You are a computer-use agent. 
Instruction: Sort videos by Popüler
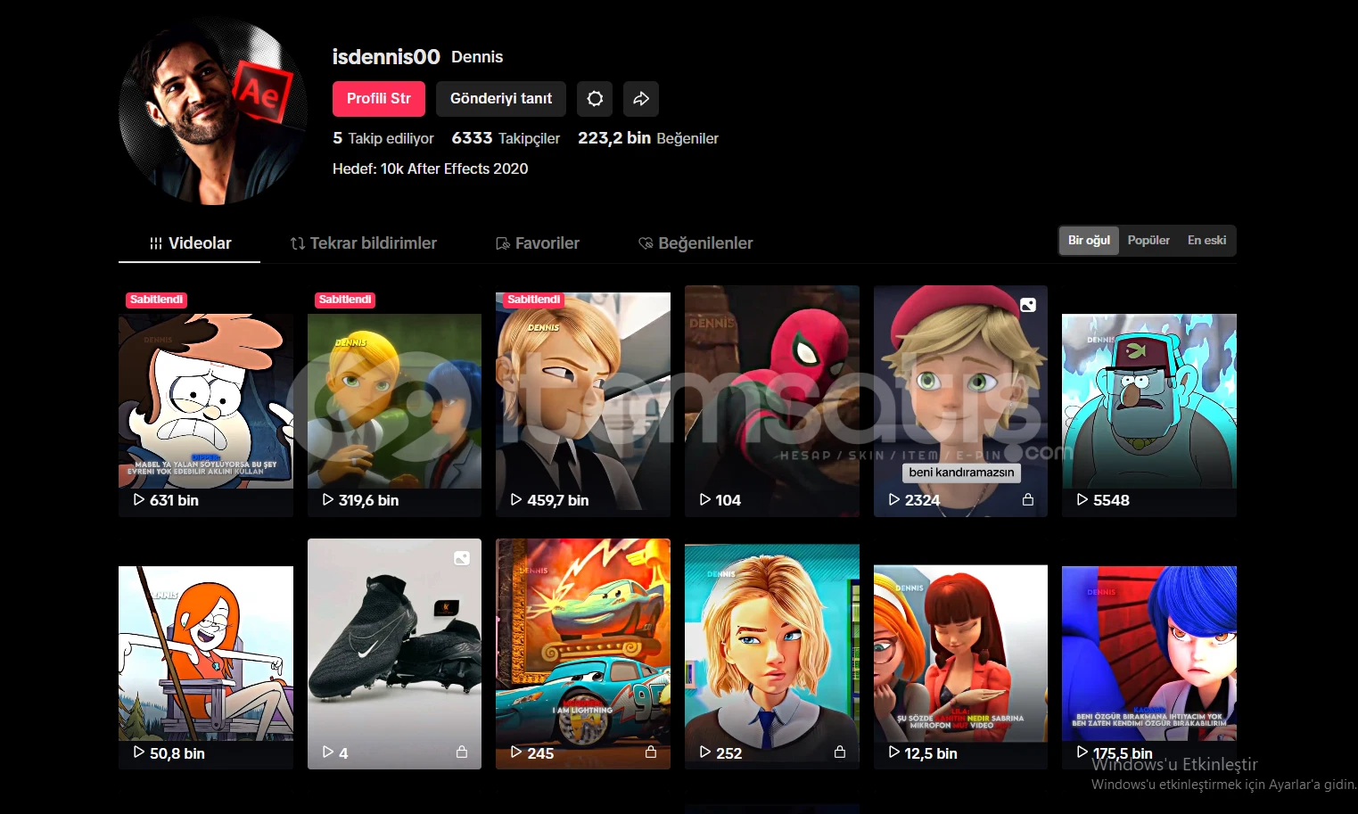pos(1148,241)
